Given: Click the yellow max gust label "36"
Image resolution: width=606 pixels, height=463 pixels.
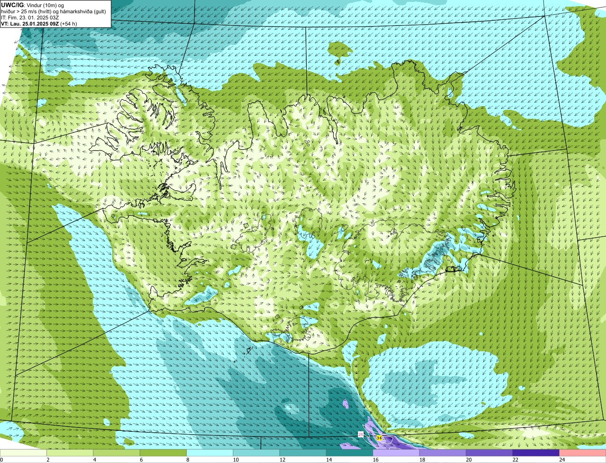Looking at the screenshot, I should (379, 438).
